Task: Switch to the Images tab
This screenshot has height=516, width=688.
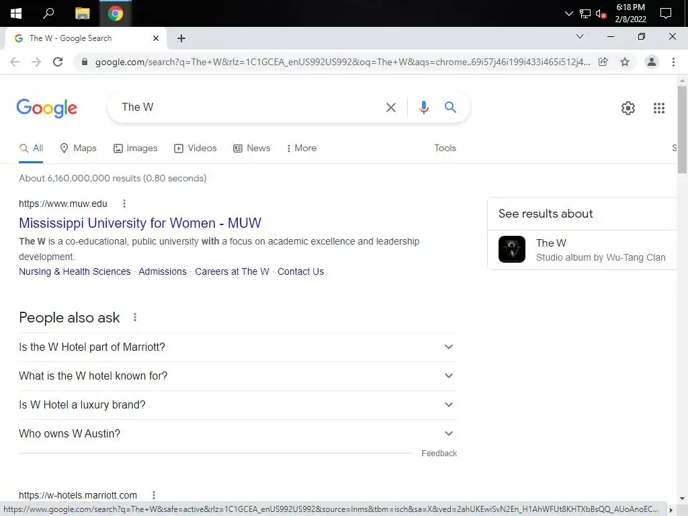Action: tap(135, 148)
